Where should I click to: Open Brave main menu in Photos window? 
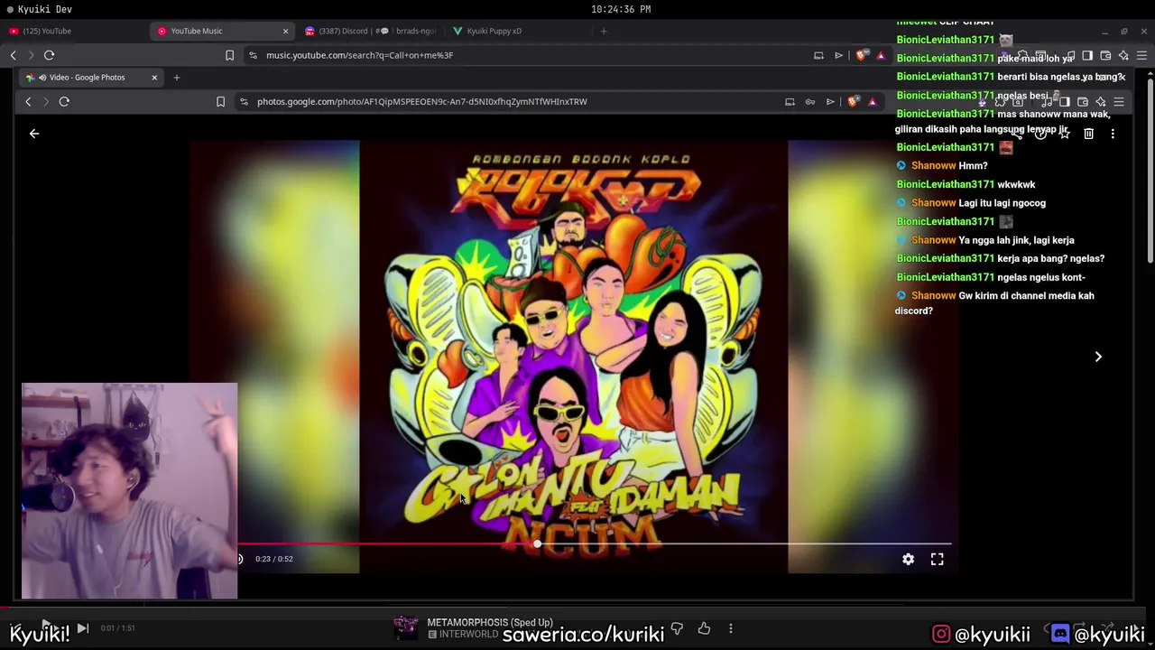click(x=1119, y=101)
